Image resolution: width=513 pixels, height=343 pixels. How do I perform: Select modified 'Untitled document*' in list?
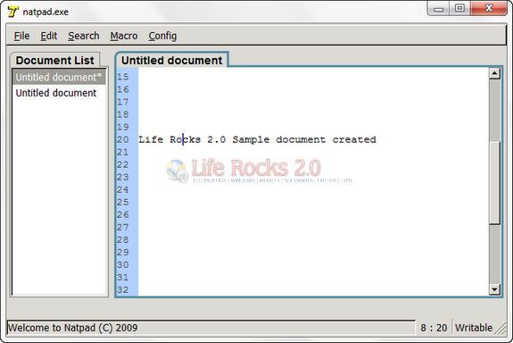point(59,77)
